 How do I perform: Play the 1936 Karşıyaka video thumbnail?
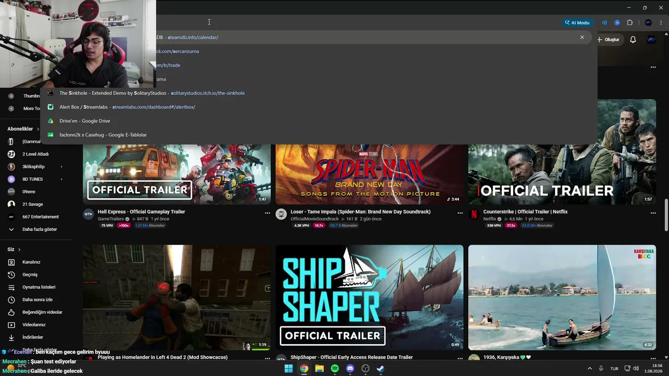click(x=562, y=298)
